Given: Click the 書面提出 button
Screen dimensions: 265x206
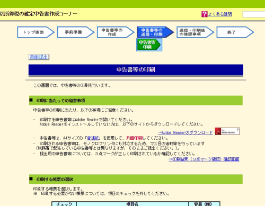Looking at the screenshot, I should point(39,57).
